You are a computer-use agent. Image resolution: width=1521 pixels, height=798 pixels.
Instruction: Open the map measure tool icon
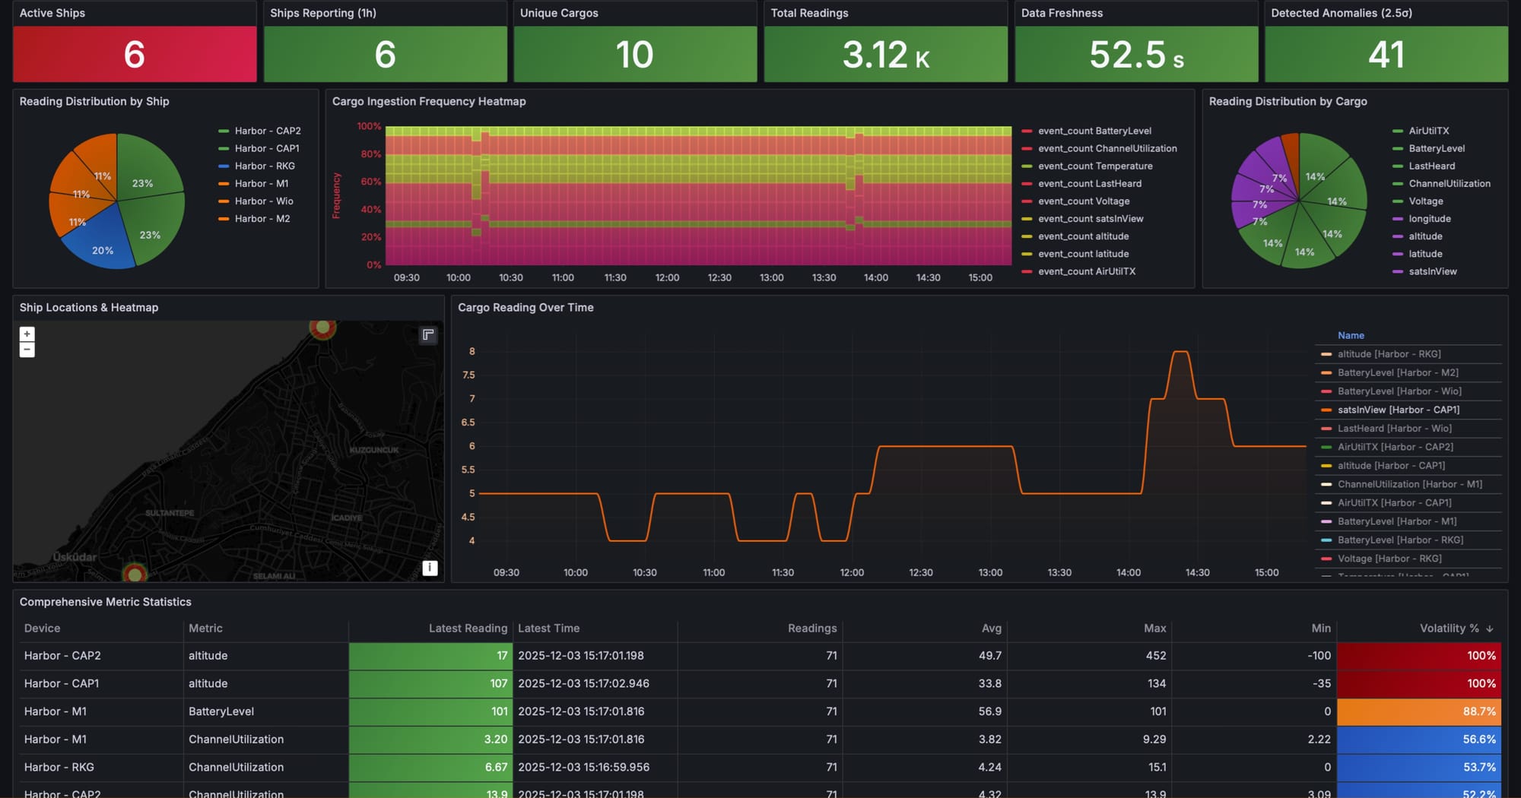(x=428, y=335)
